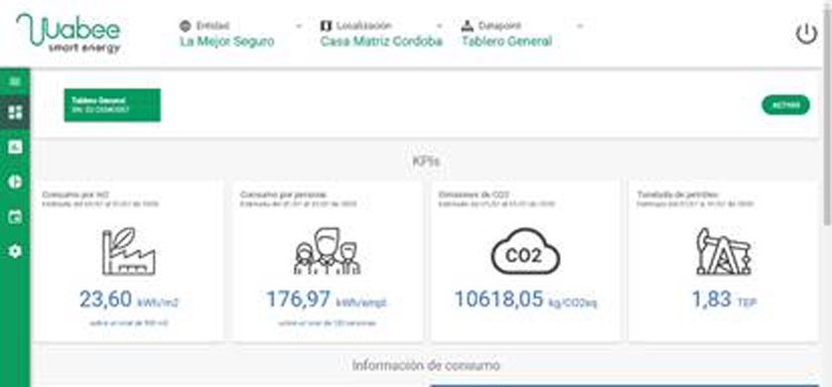Select the Tablero General green tab

coord(112,105)
